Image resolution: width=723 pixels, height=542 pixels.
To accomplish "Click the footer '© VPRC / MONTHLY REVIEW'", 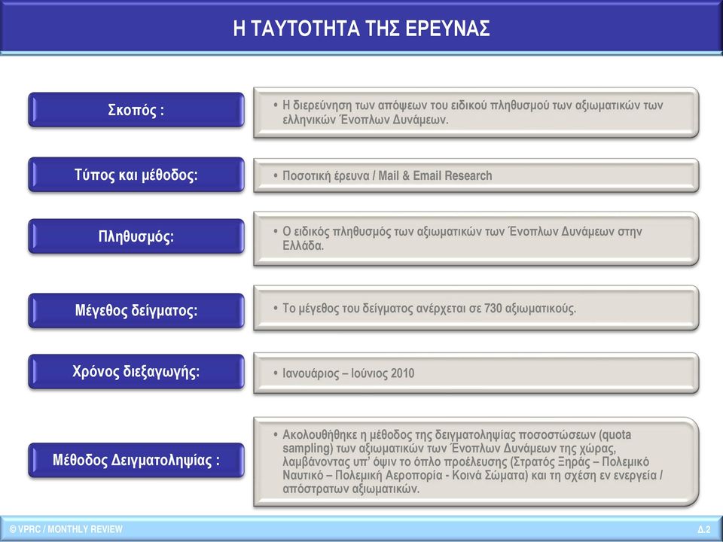I will coord(66,529).
